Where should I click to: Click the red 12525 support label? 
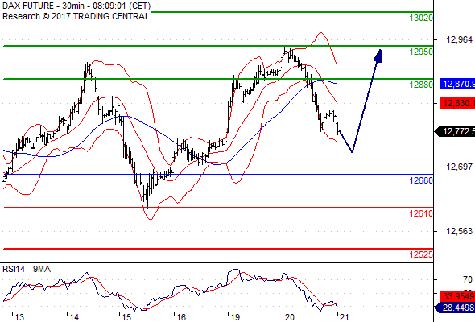(x=421, y=254)
